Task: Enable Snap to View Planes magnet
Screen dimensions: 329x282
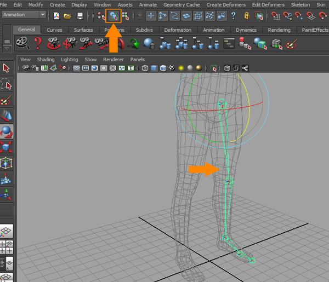Action: point(311,16)
